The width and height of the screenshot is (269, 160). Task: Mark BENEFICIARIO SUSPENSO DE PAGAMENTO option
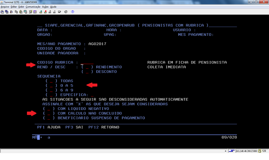(x=49, y=118)
